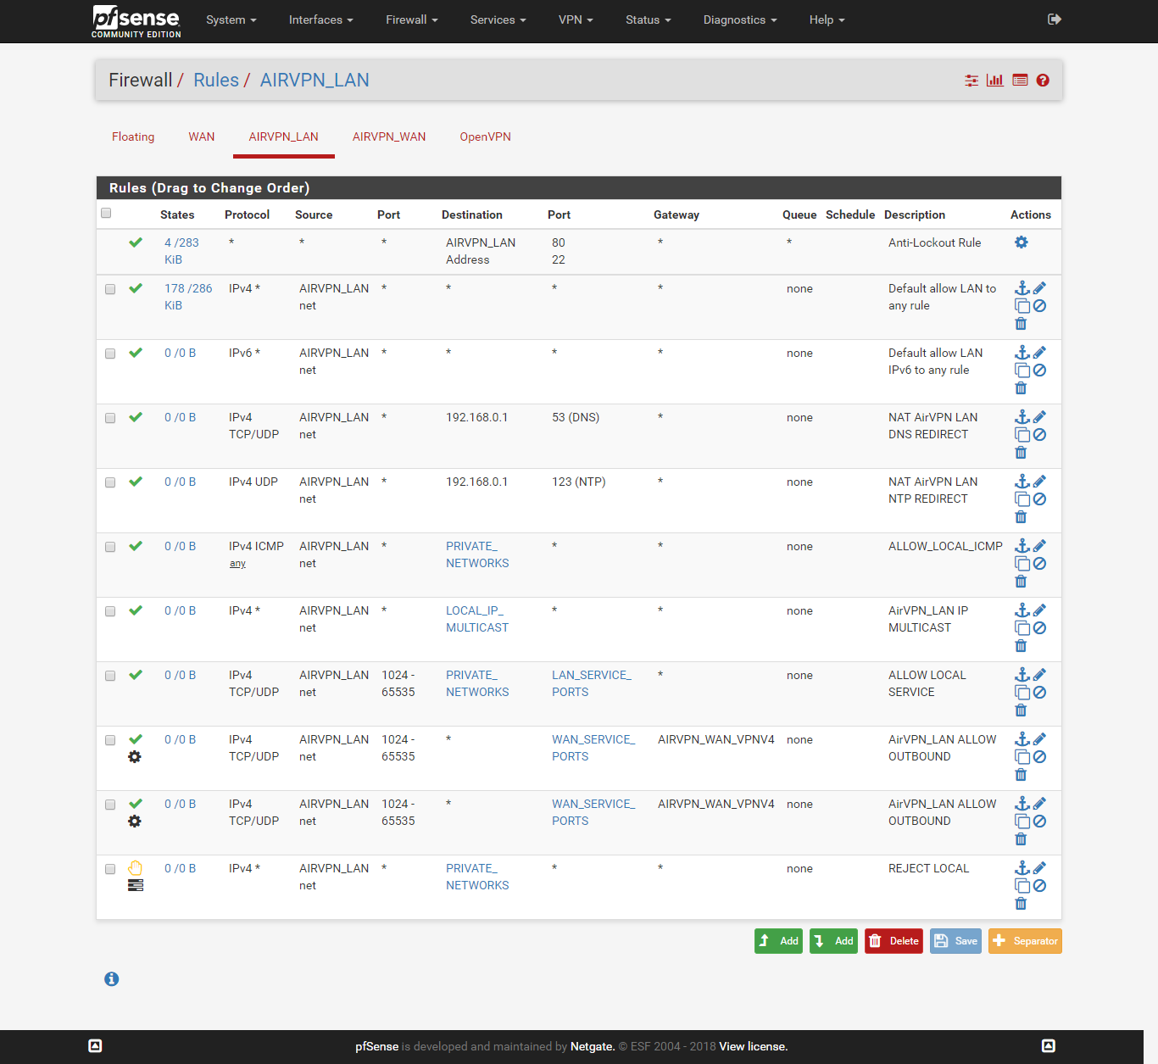Open the red Help question-mark icon

[x=1043, y=81]
